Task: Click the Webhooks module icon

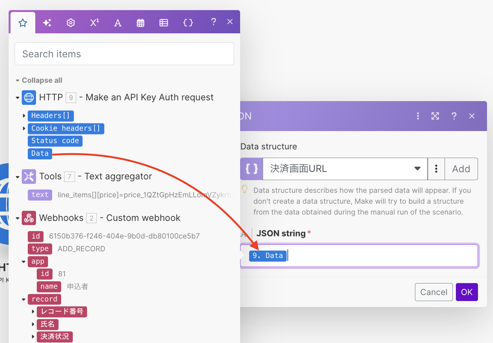Action: click(x=29, y=218)
